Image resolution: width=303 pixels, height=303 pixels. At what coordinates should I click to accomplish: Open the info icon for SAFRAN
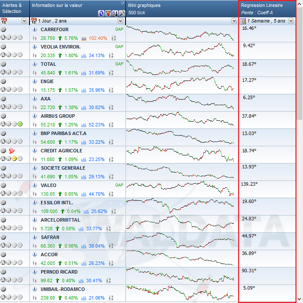tap(35, 237)
